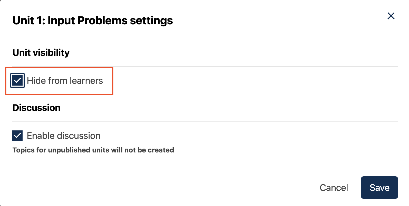Cancel the unit settings changes

[x=334, y=188]
